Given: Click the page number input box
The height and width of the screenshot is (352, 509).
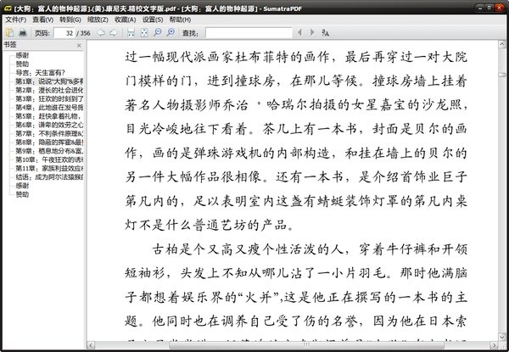Looking at the screenshot, I should [x=64, y=33].
